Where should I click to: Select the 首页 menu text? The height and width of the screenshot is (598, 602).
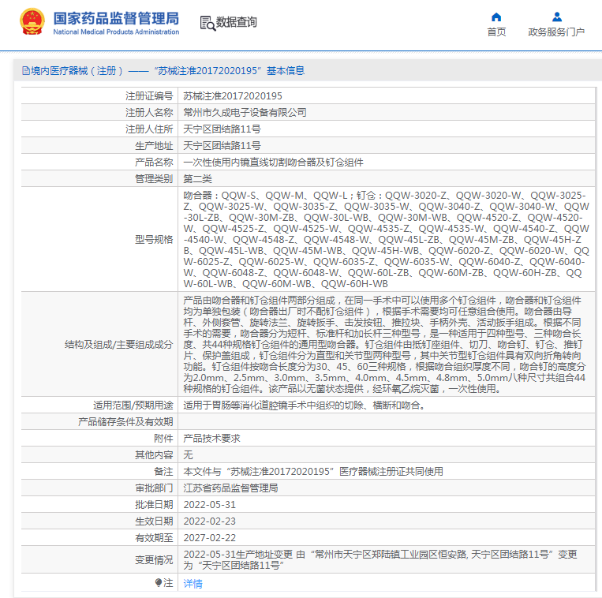496,32
